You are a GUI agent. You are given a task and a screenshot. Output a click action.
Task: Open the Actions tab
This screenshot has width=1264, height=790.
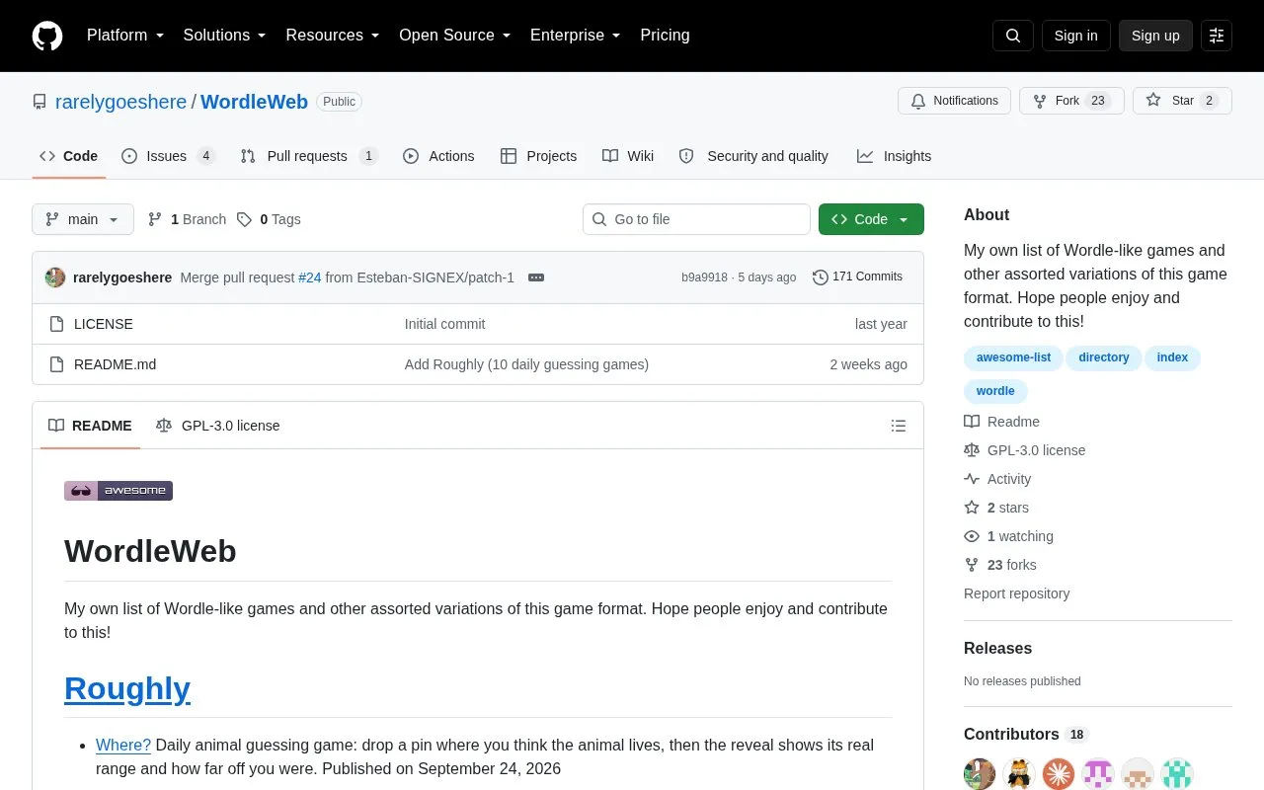tap(438, 156)
